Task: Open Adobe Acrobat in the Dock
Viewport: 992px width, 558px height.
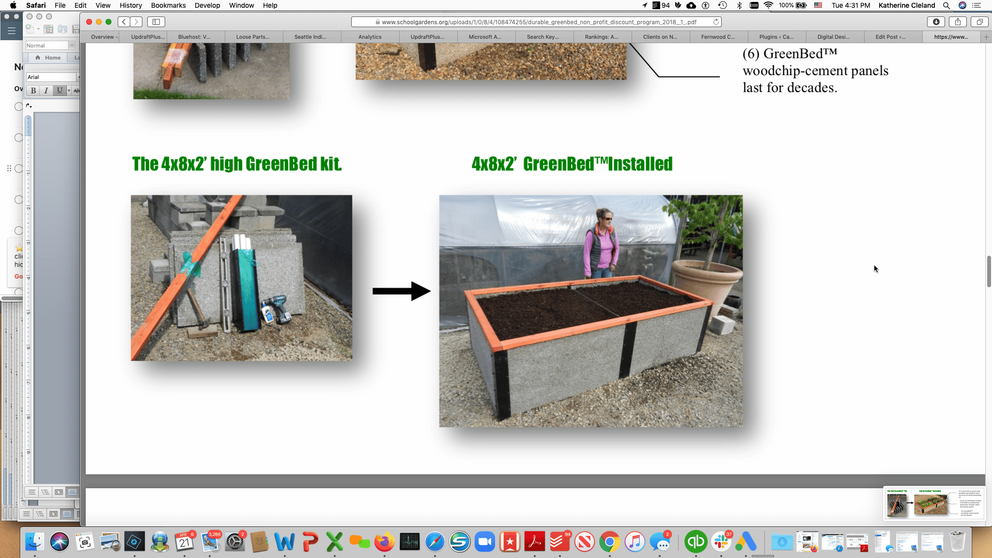Action: pos(535,542)
